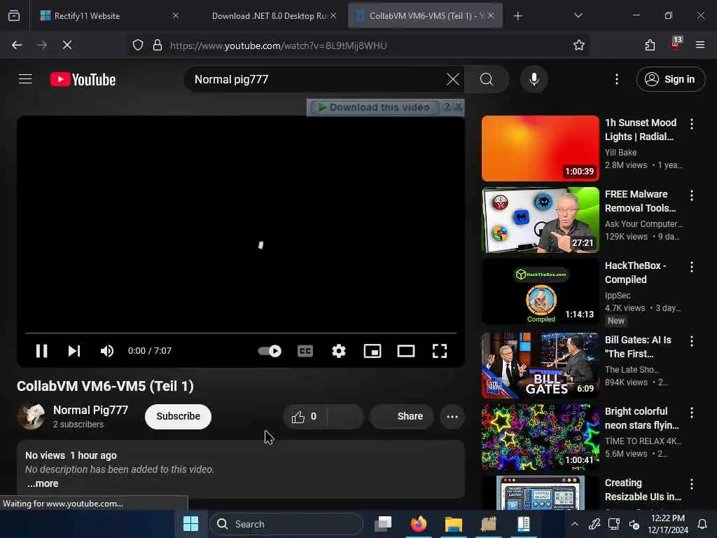
Task: Open options menu for Bill Gates video
Action: tap(691, 341)
